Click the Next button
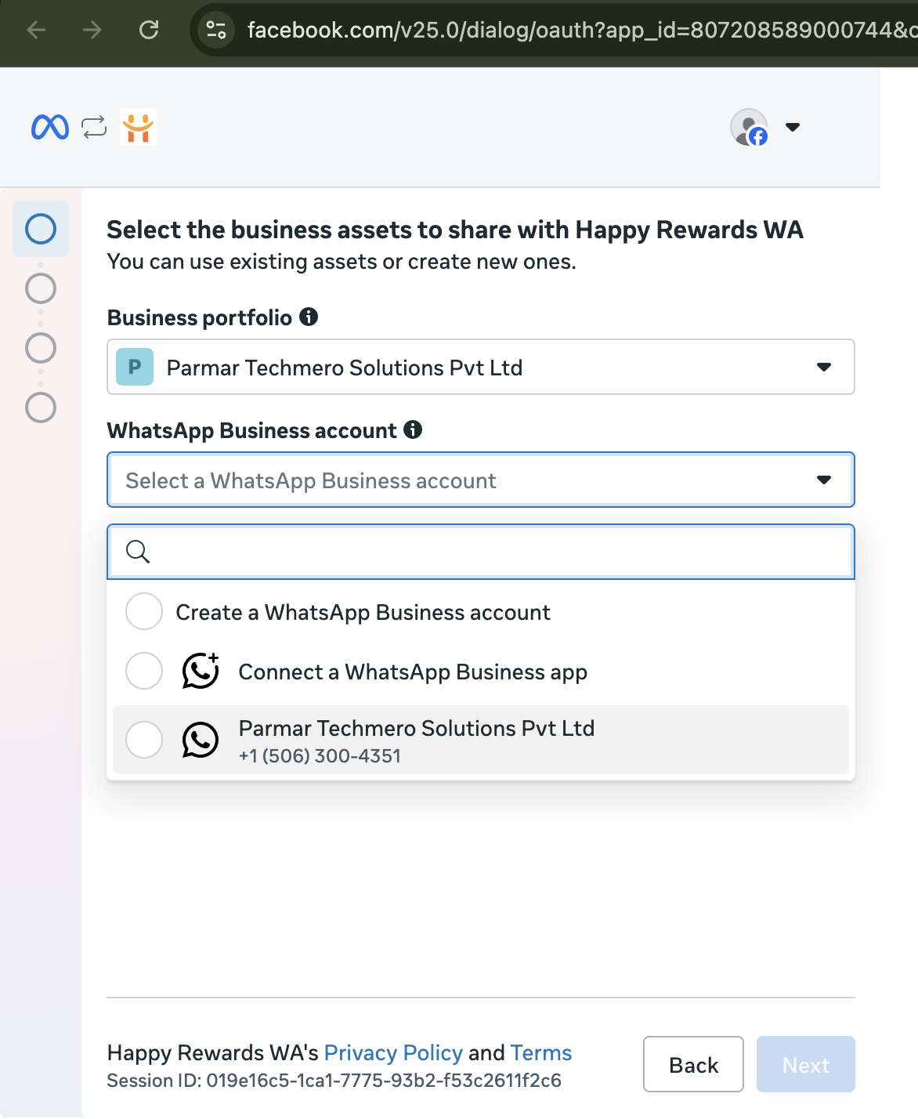The image size is (918, 1119). tap(806, 1064)
